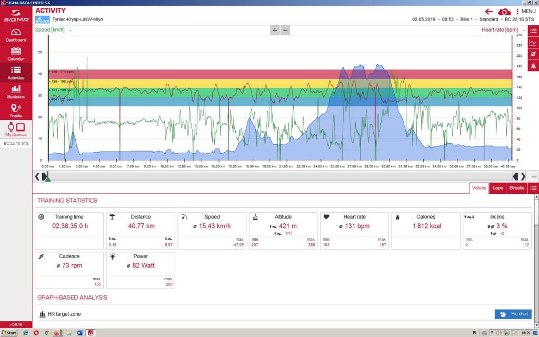Select My Devices in sidebar

(x=16, y=130)
